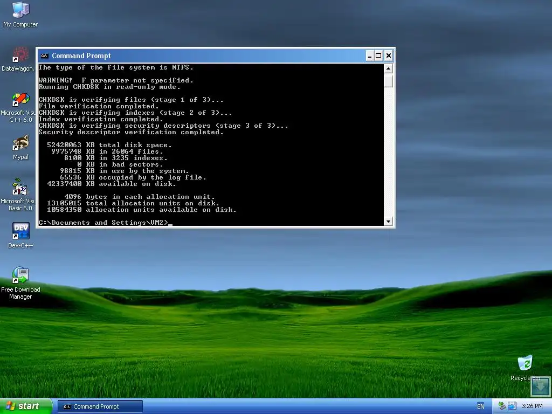Click '8100 KB in 3235 indexes.' line
552x414 pixels.
(x=116, y=158)
